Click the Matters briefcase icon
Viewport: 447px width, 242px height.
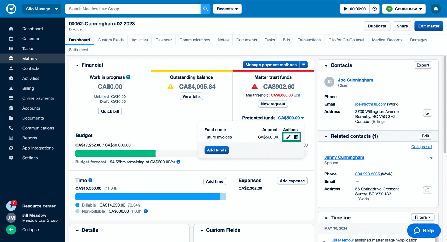tap(11, 58)
